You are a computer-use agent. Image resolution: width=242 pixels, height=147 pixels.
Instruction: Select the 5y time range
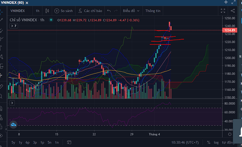click(x=13, y=142)
